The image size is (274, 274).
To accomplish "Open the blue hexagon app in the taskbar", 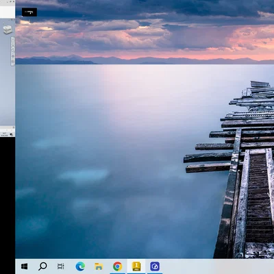I will 155,266.
